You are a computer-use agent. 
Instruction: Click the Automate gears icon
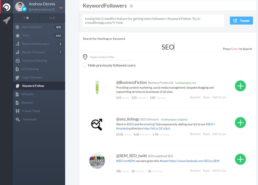pyautogui.click(x=18, y=119)
